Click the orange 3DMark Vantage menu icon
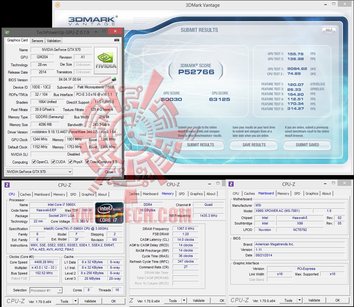Image resolution: width=354 pixels, height=307 pixels. (x=58, y=5)
